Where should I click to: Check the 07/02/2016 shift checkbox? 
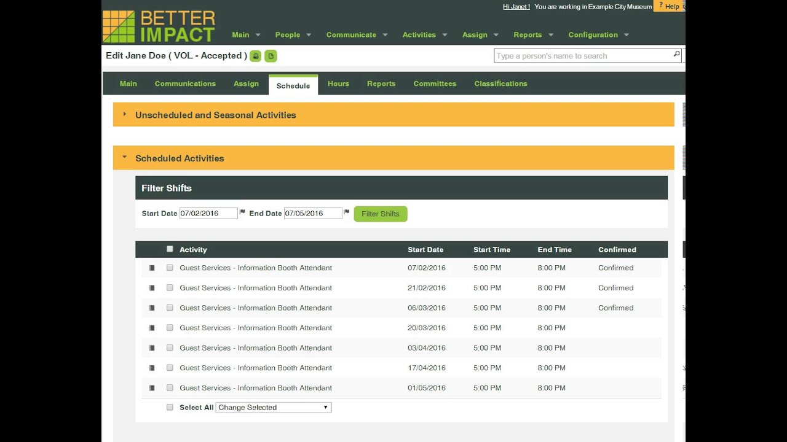click(170, 268)
